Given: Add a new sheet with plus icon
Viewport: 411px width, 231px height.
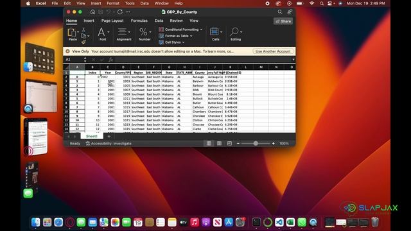Looking at the screenshot, I should 109,136.
